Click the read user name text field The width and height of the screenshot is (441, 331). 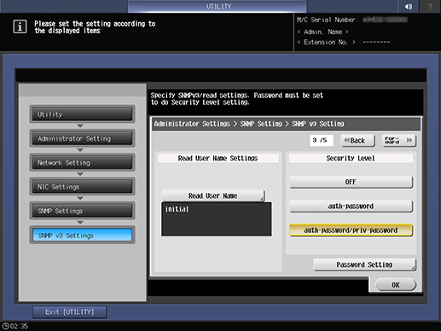click(217, 219)
